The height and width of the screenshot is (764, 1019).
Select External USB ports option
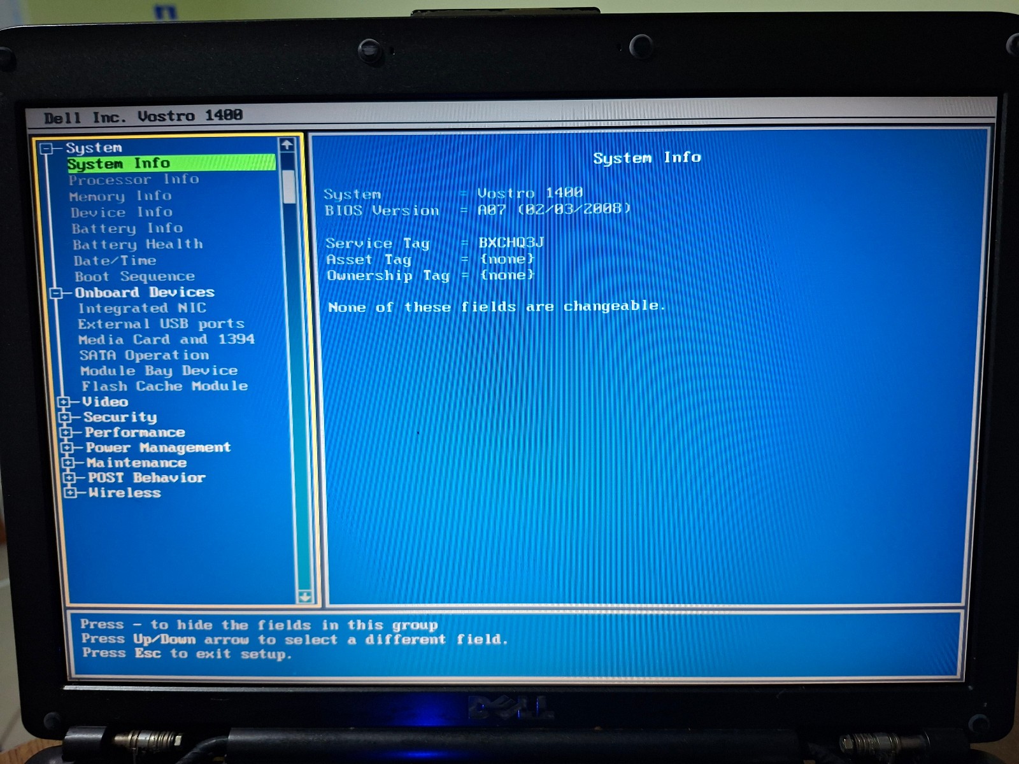(x=161, y=324)
